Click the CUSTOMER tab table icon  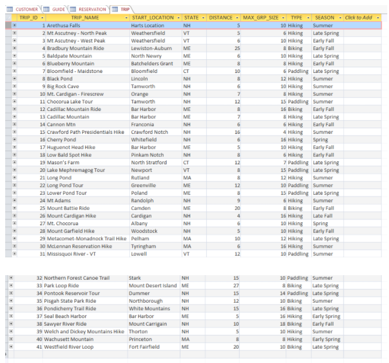[10, 9]
